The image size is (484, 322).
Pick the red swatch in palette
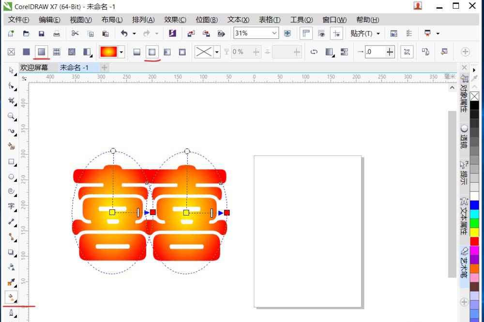point(474,241)
